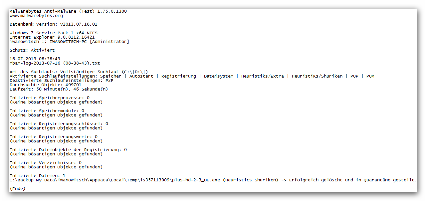Screen dimensions: 426x201
Task: Click the Internet Explorer version line
Action: click(x=52, y=37)
